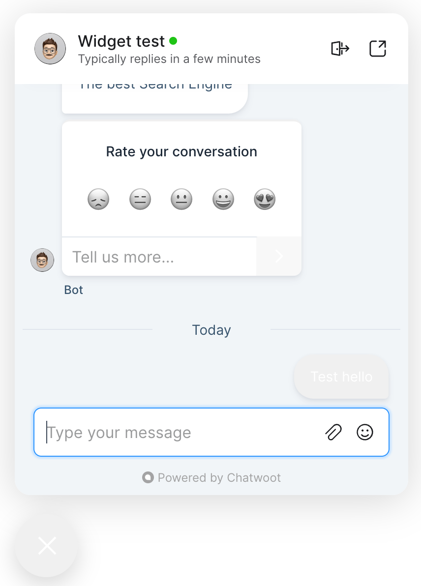421x586 pixels.
Task: End the conversation with the exit icon
Action: pos(340,49)
